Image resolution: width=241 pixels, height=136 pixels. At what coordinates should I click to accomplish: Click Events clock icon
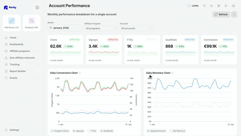click(6, 78)
